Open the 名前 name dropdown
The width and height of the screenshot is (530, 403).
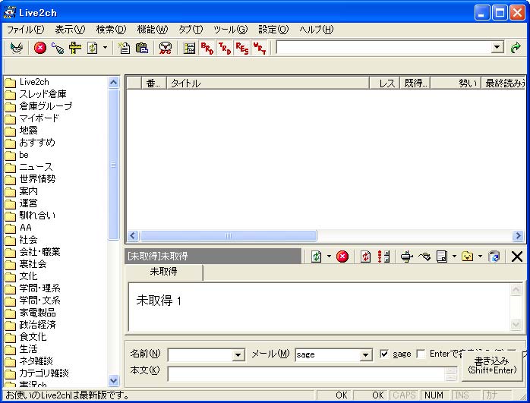(x=238, y=355)
